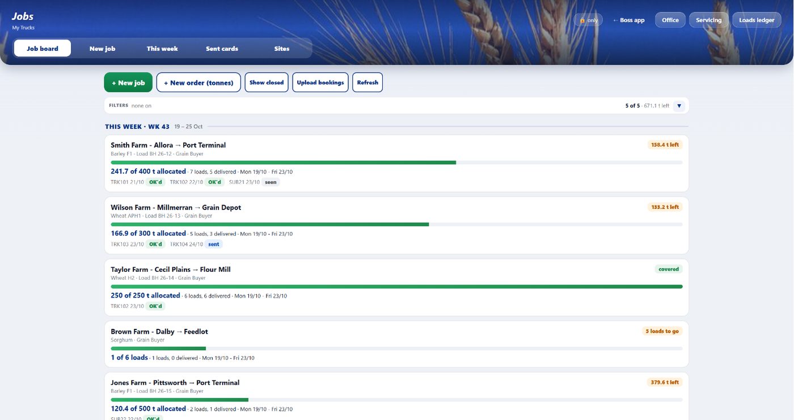The height and width of the screenshot is (420, 794).
Task: Select the Sent cards tab
Action: click(222, 49)
